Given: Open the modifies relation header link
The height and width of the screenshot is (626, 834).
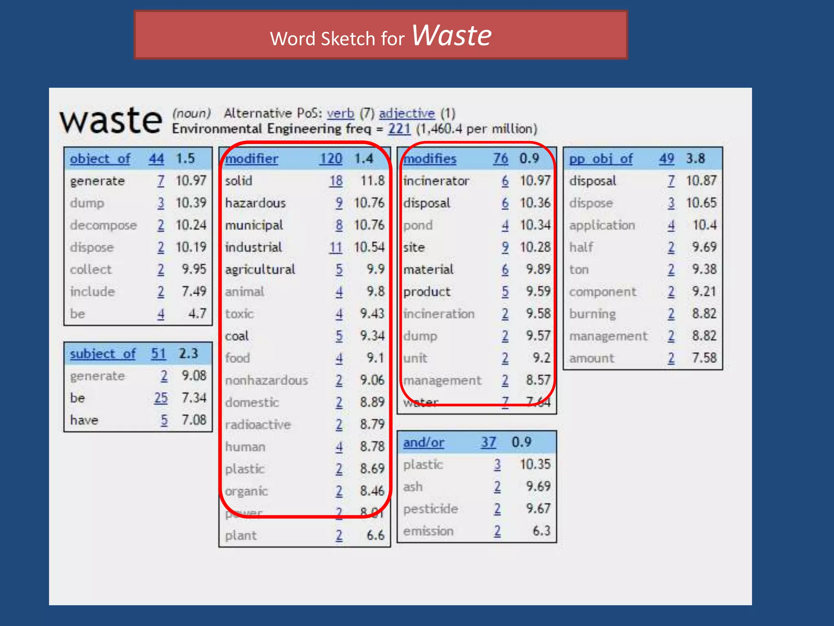Looking at the screenshot, I should (430, 159).
